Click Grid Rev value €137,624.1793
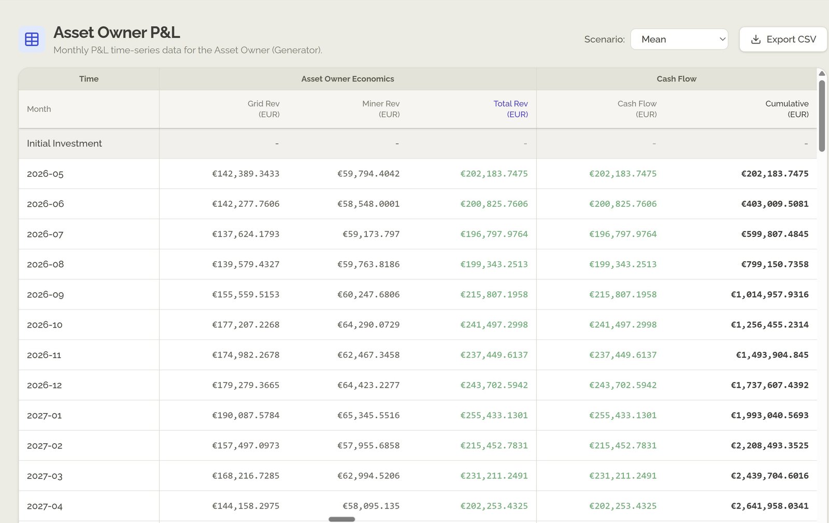The height and width of the screenshot is (523, 829). [246, 234]
